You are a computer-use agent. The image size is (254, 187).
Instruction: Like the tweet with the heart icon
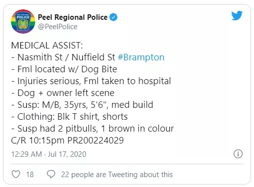coord(16,174)
